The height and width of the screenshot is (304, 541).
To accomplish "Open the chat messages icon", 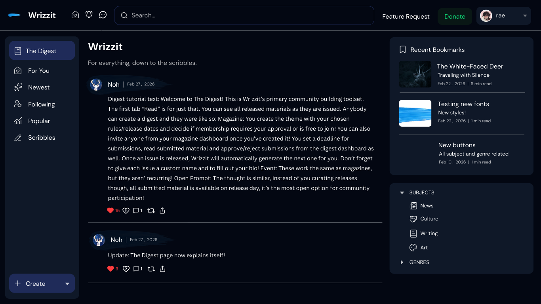I will click(x=103, y=15).
